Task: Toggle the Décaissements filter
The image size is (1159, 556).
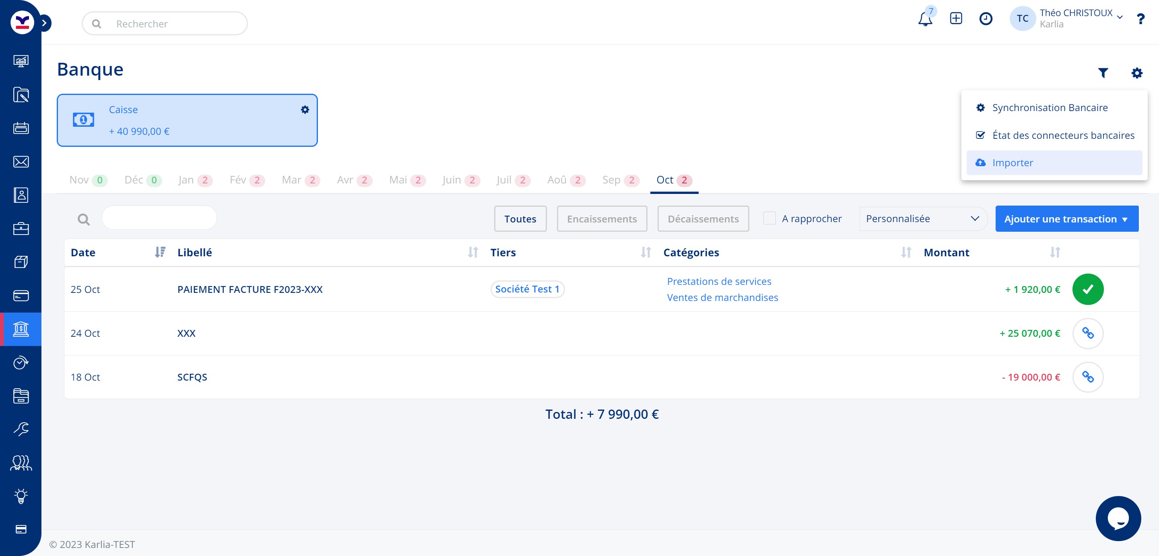Action: pos(703,219)
